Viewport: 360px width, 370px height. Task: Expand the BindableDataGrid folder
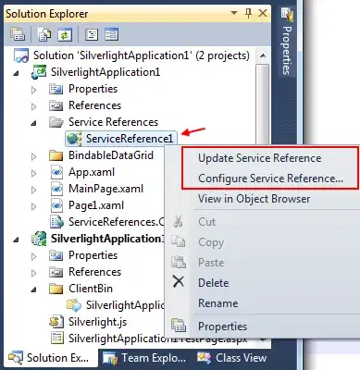point(34,156)
